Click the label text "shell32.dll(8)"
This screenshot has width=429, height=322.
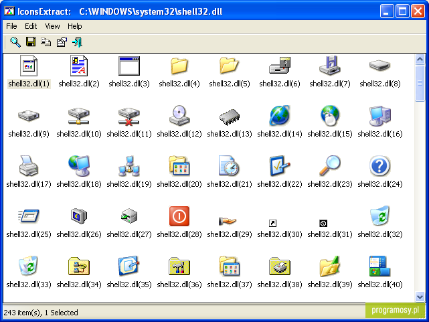[x=380, y=84]
